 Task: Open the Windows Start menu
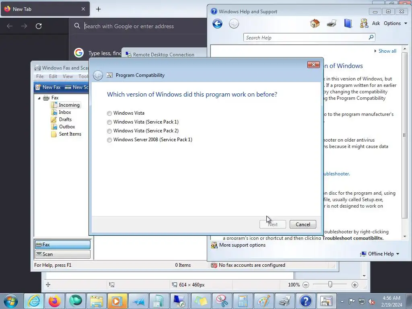pyautogui.click(x=11, y=301)
